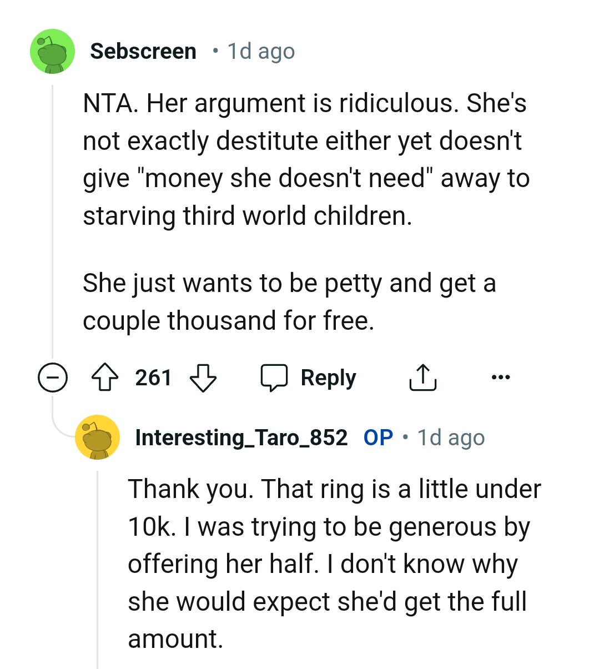The width and height of the screenshot is (599, 669).
Task: Click the minus icon to hide replies
Action: pos(52,378)
